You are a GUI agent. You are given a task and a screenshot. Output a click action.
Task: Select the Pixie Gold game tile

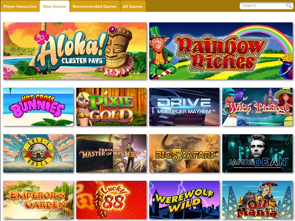[x=111, y=107]
